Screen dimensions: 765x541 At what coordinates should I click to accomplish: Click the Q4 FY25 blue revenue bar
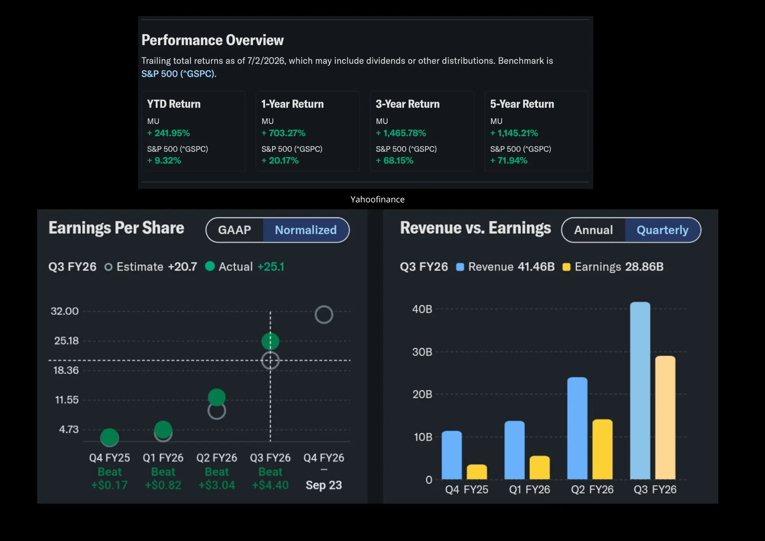452,455
